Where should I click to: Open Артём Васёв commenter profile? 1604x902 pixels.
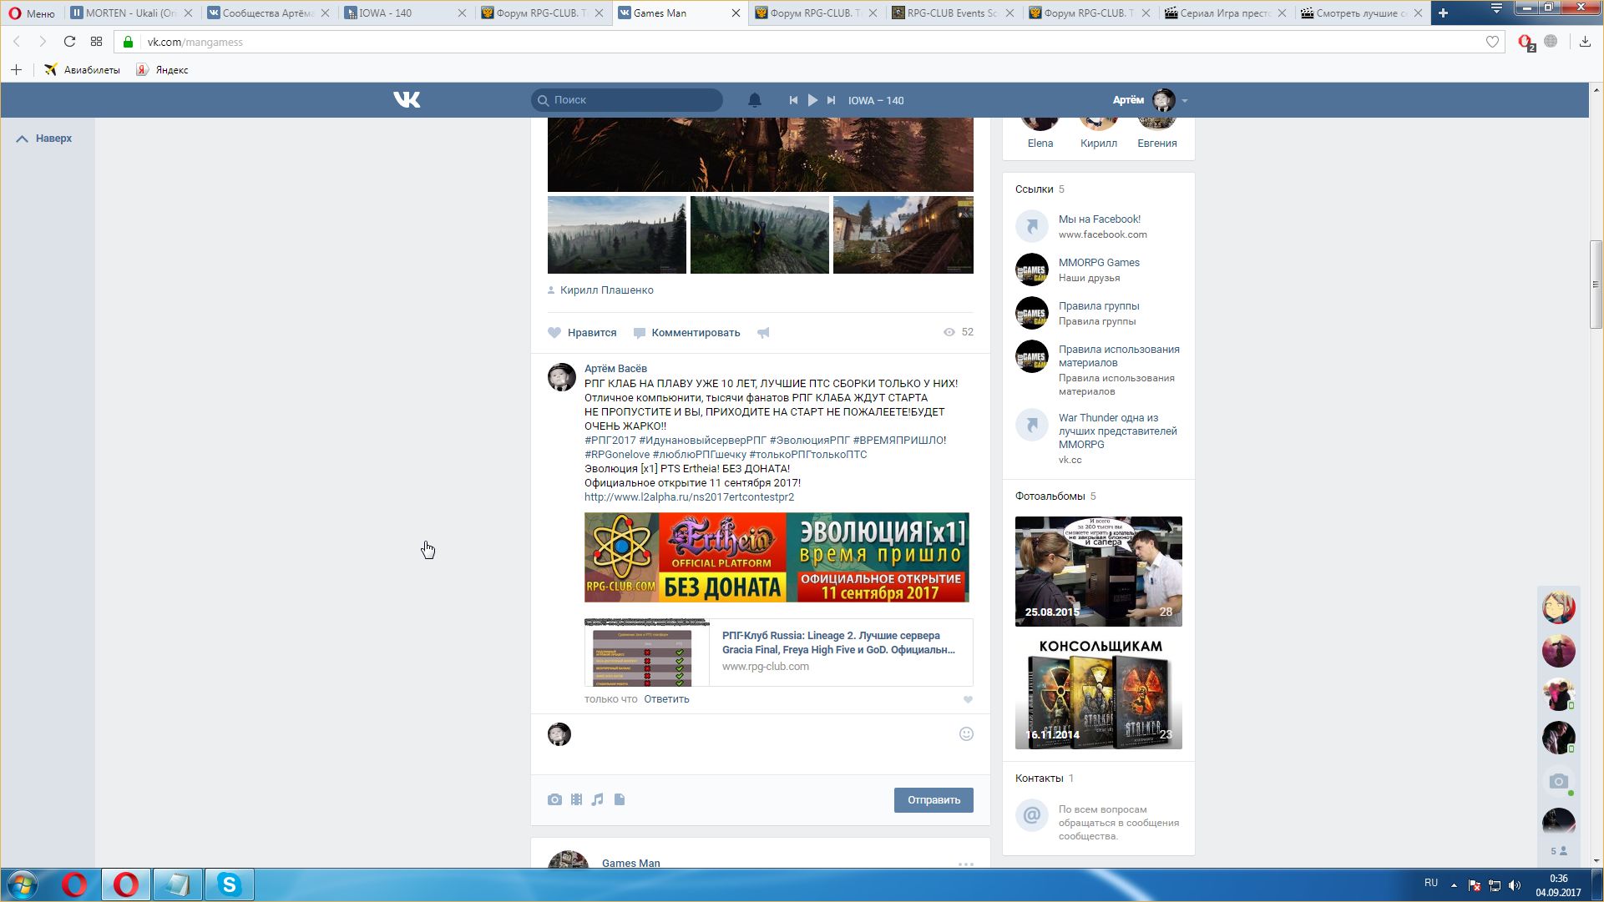(x=615, y=368)
